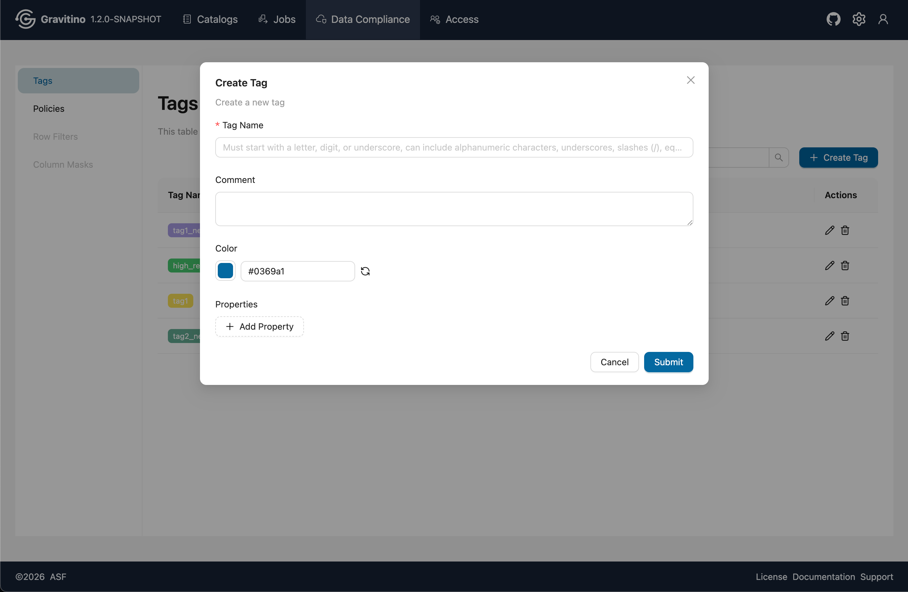
Task: Click the blue color swatch
Action: [x=225, y=271]
